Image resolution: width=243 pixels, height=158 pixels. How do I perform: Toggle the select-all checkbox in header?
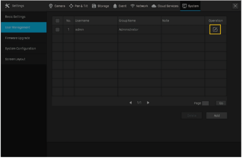pyautogui.click(x=58, y=21)
